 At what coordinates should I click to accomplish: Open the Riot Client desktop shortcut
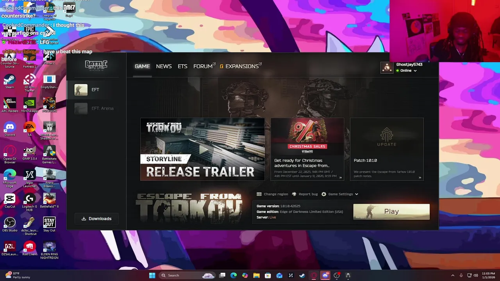point(30,248)
